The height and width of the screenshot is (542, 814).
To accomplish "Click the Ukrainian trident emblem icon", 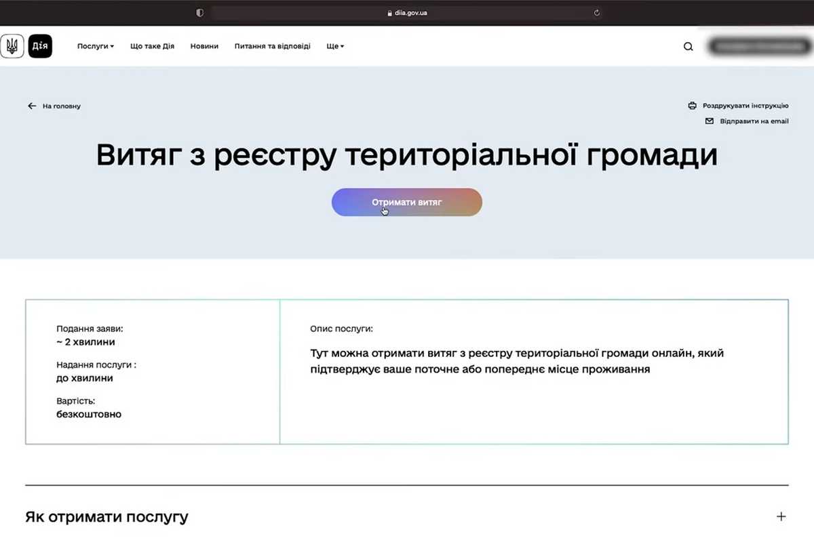I will pyautogui.click(x=12, y=45).
